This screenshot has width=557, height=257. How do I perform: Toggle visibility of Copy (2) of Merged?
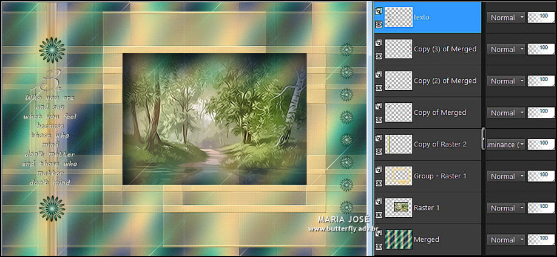coord(379,88)
